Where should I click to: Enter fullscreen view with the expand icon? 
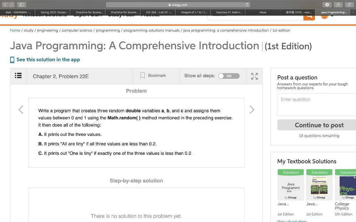[254, 76]
